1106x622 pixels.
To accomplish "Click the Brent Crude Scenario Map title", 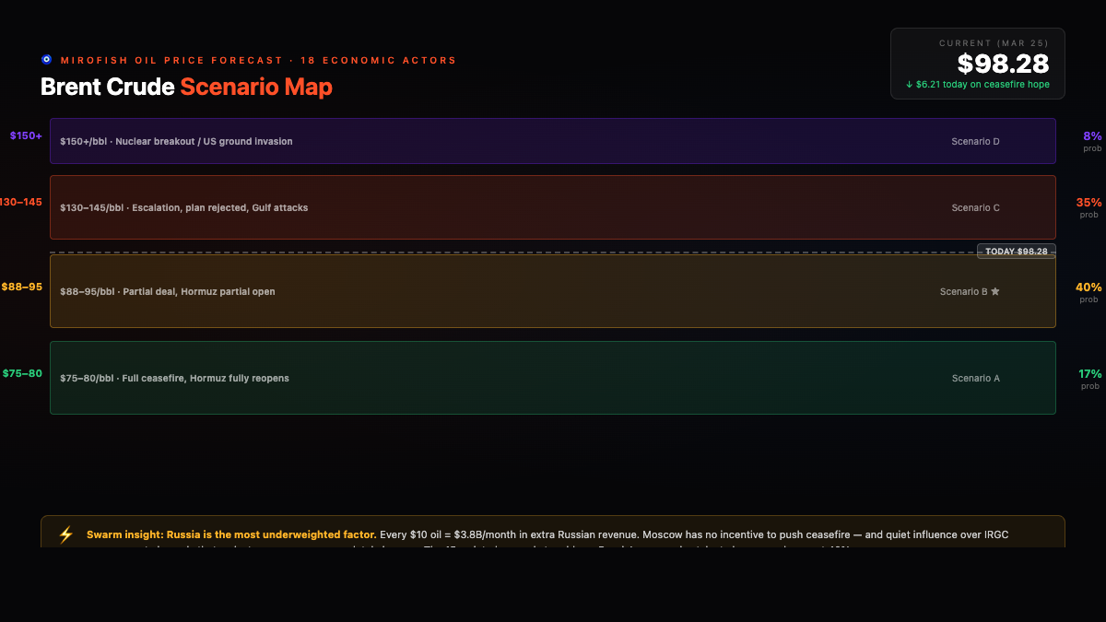I will click(x=186, y=88).
